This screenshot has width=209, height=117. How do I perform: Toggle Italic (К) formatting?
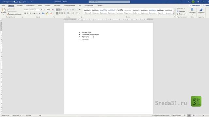[28, 13]
